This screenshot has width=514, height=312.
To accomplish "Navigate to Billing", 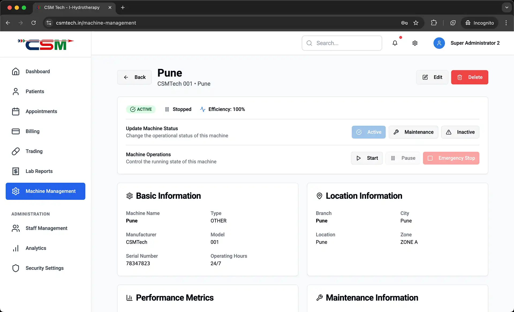I will [x=46, y=131].
